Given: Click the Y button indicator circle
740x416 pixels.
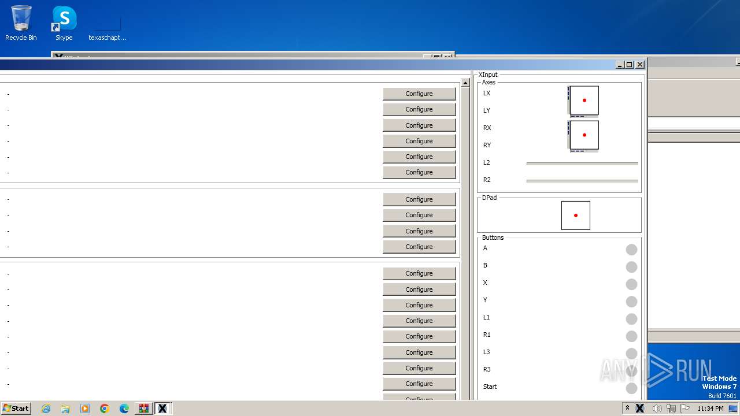Looking at the screenshot, I should (631, 302).
